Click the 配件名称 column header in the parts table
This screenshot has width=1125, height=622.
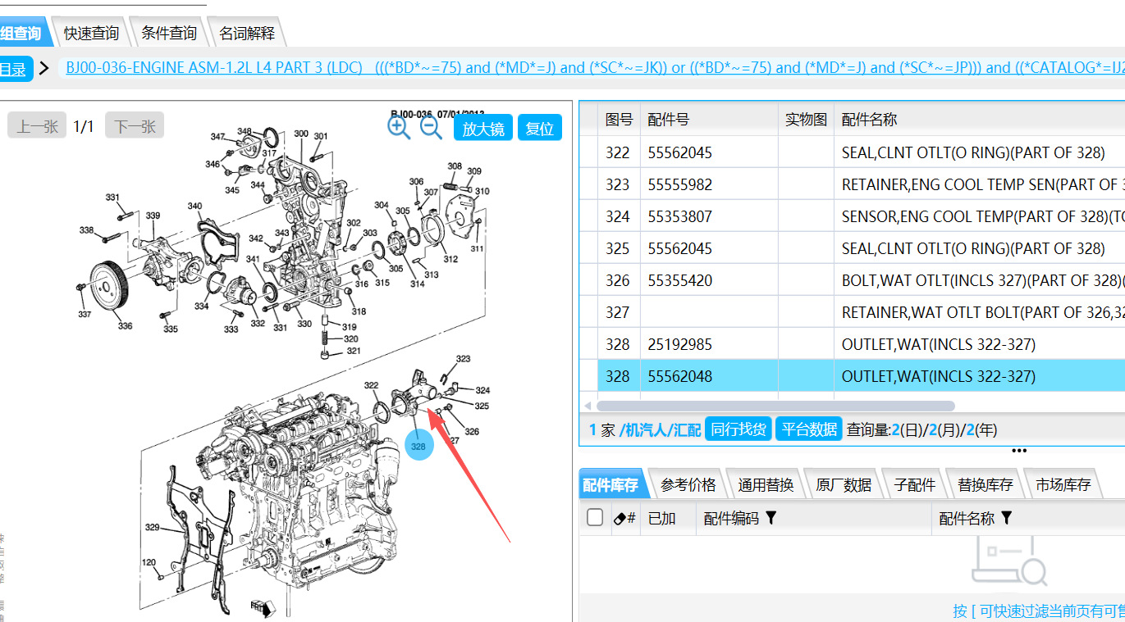(870, 119)
